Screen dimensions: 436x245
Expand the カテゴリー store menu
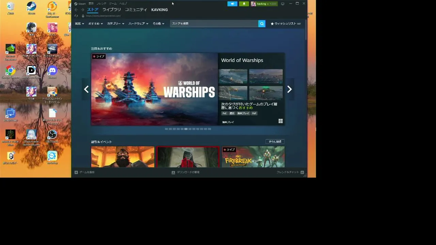[x=115, y=23]
